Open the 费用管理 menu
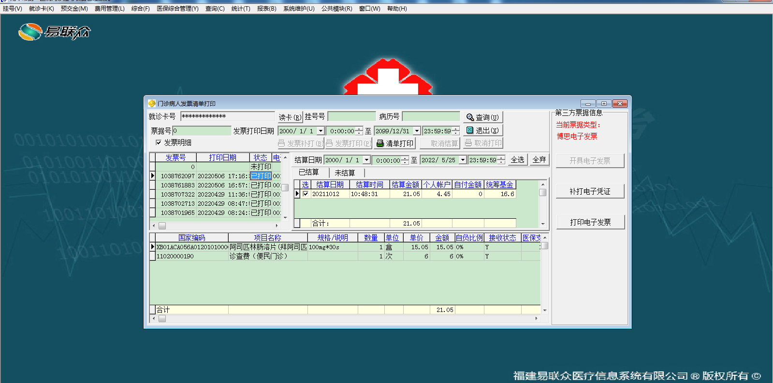Screen dimensions: 773x383 tap(109, 9)
